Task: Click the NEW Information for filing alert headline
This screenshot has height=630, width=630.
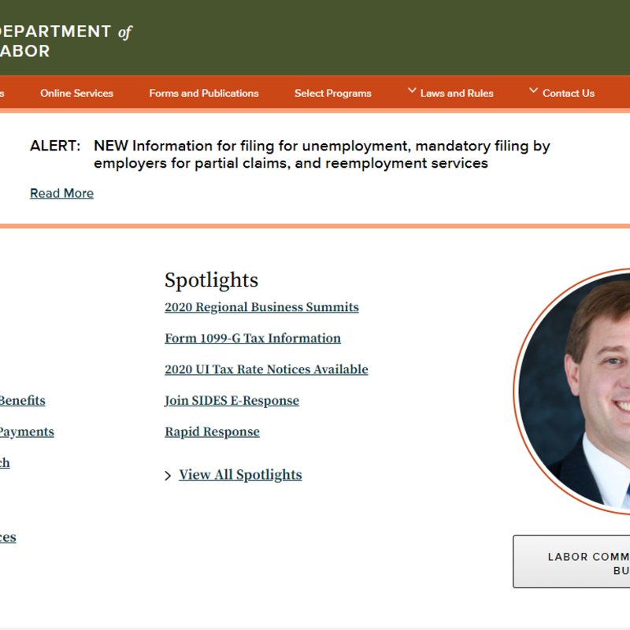Action: [321, 154]
